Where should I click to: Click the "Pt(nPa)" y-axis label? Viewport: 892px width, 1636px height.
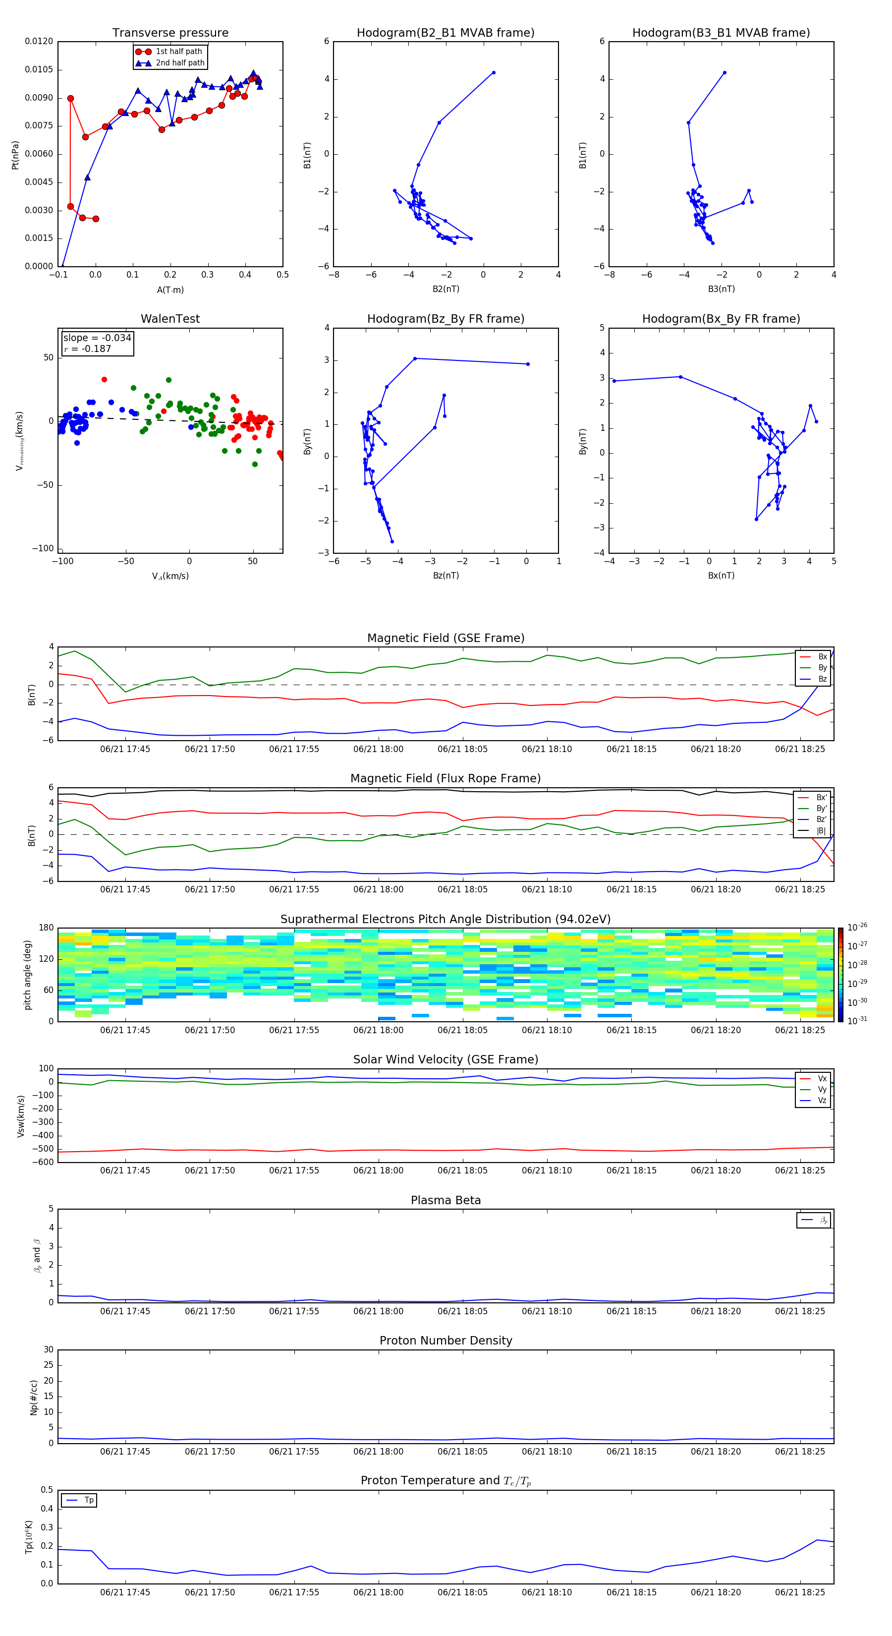(x=15, y=154)
